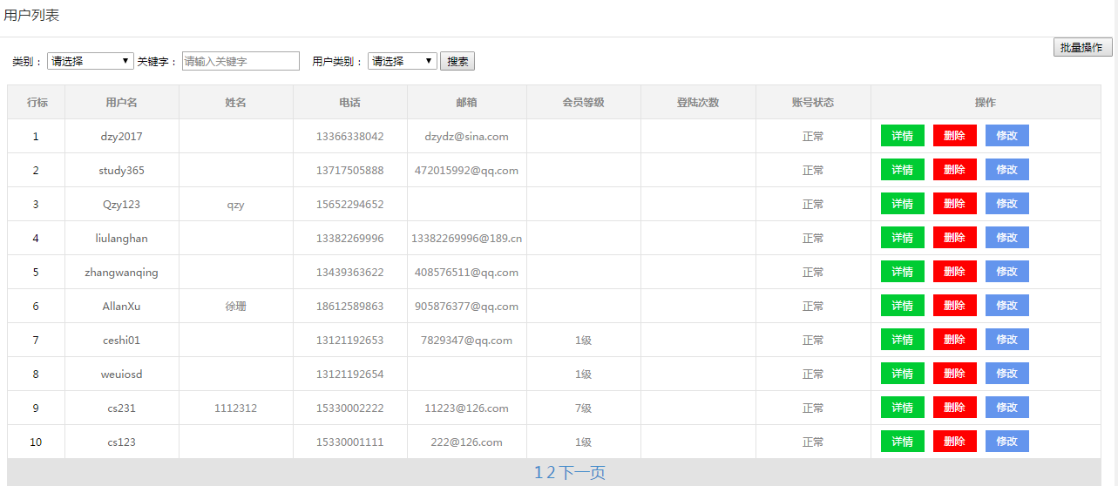Open 详情 for liulanghan
The width and height of the screenshot is (1118, 486).
click(903, 238)
